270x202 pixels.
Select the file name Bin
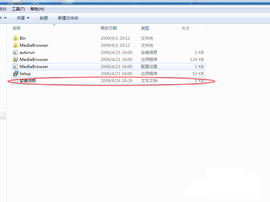[x=23, y=38]
